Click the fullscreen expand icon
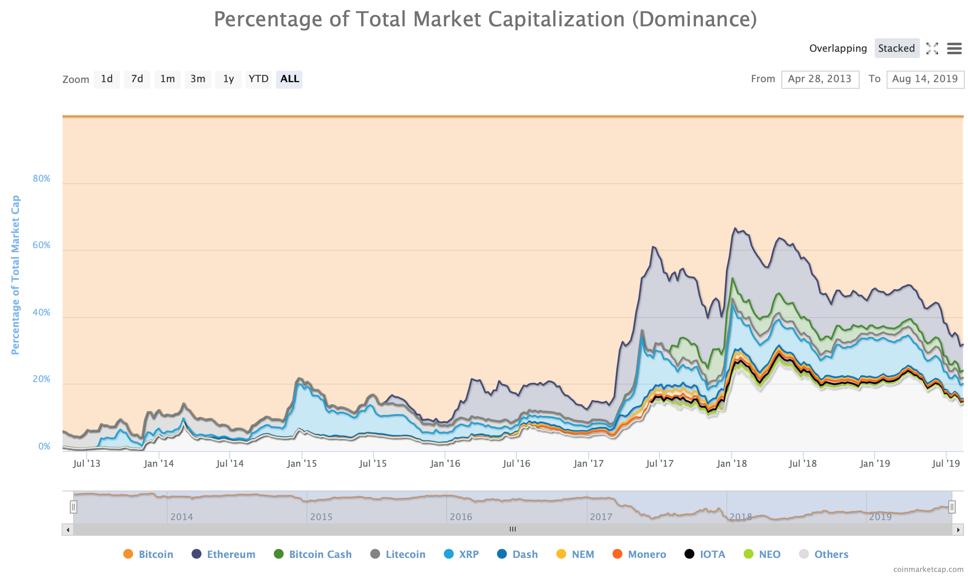Screen dimensions: 968x576 point(932,48)
